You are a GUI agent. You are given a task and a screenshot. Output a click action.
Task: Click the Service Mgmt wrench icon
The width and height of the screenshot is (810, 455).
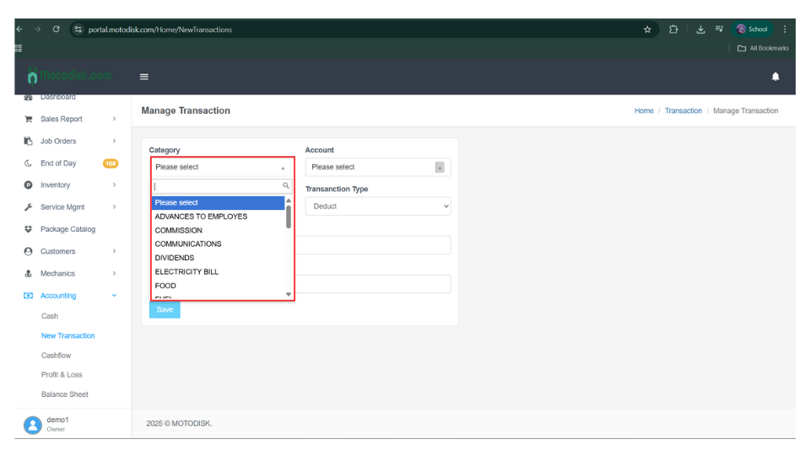pos(29,207)
